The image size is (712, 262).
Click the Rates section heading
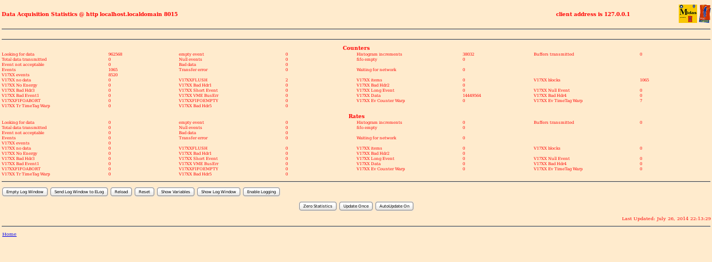coord(356,116)
